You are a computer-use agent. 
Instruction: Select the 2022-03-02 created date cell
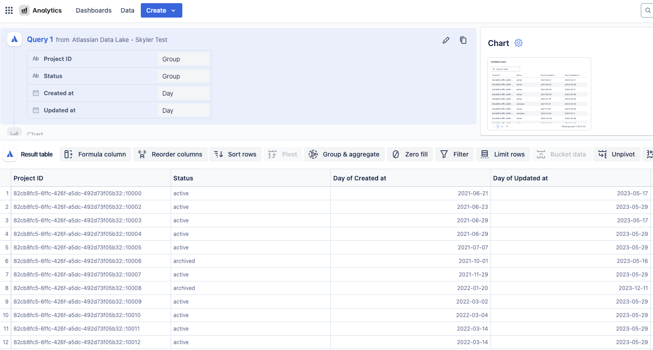[x=411, y=302]
